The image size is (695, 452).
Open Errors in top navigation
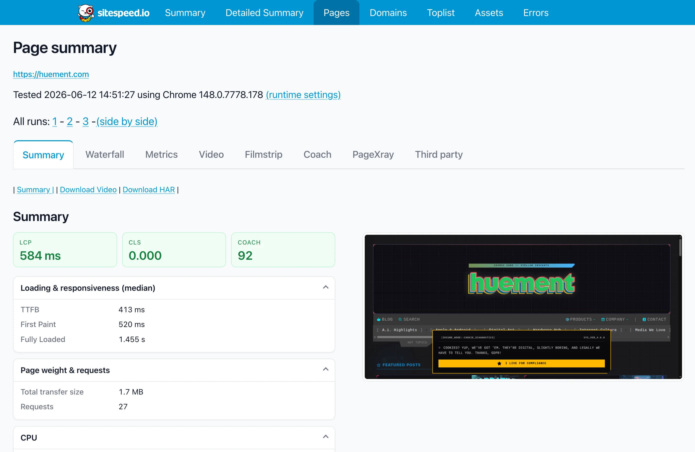click(536, 12)
